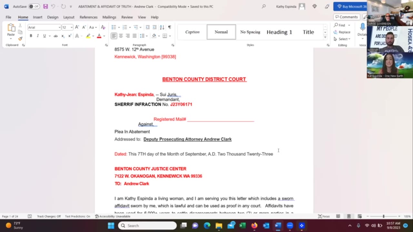Expand the numbering list dropdown
Screen dimensions: 413x232
(x=129, y=27)
